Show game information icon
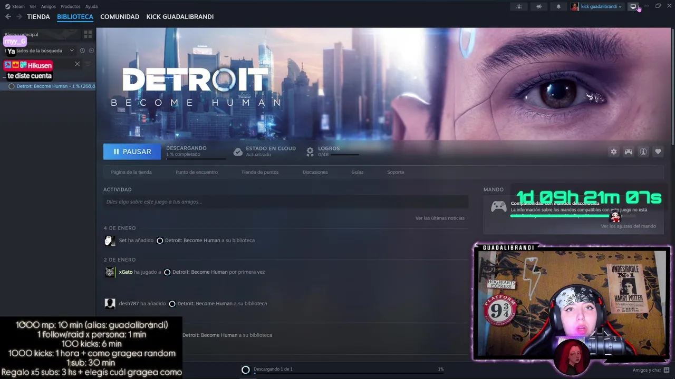Image resolution: width=675 pixels, height=379 pixels. 643,152
